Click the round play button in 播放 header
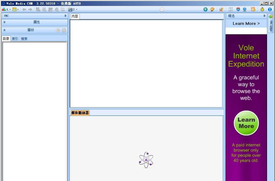The width and height of the screenshot is (275, 181). [x=58, y=30]
